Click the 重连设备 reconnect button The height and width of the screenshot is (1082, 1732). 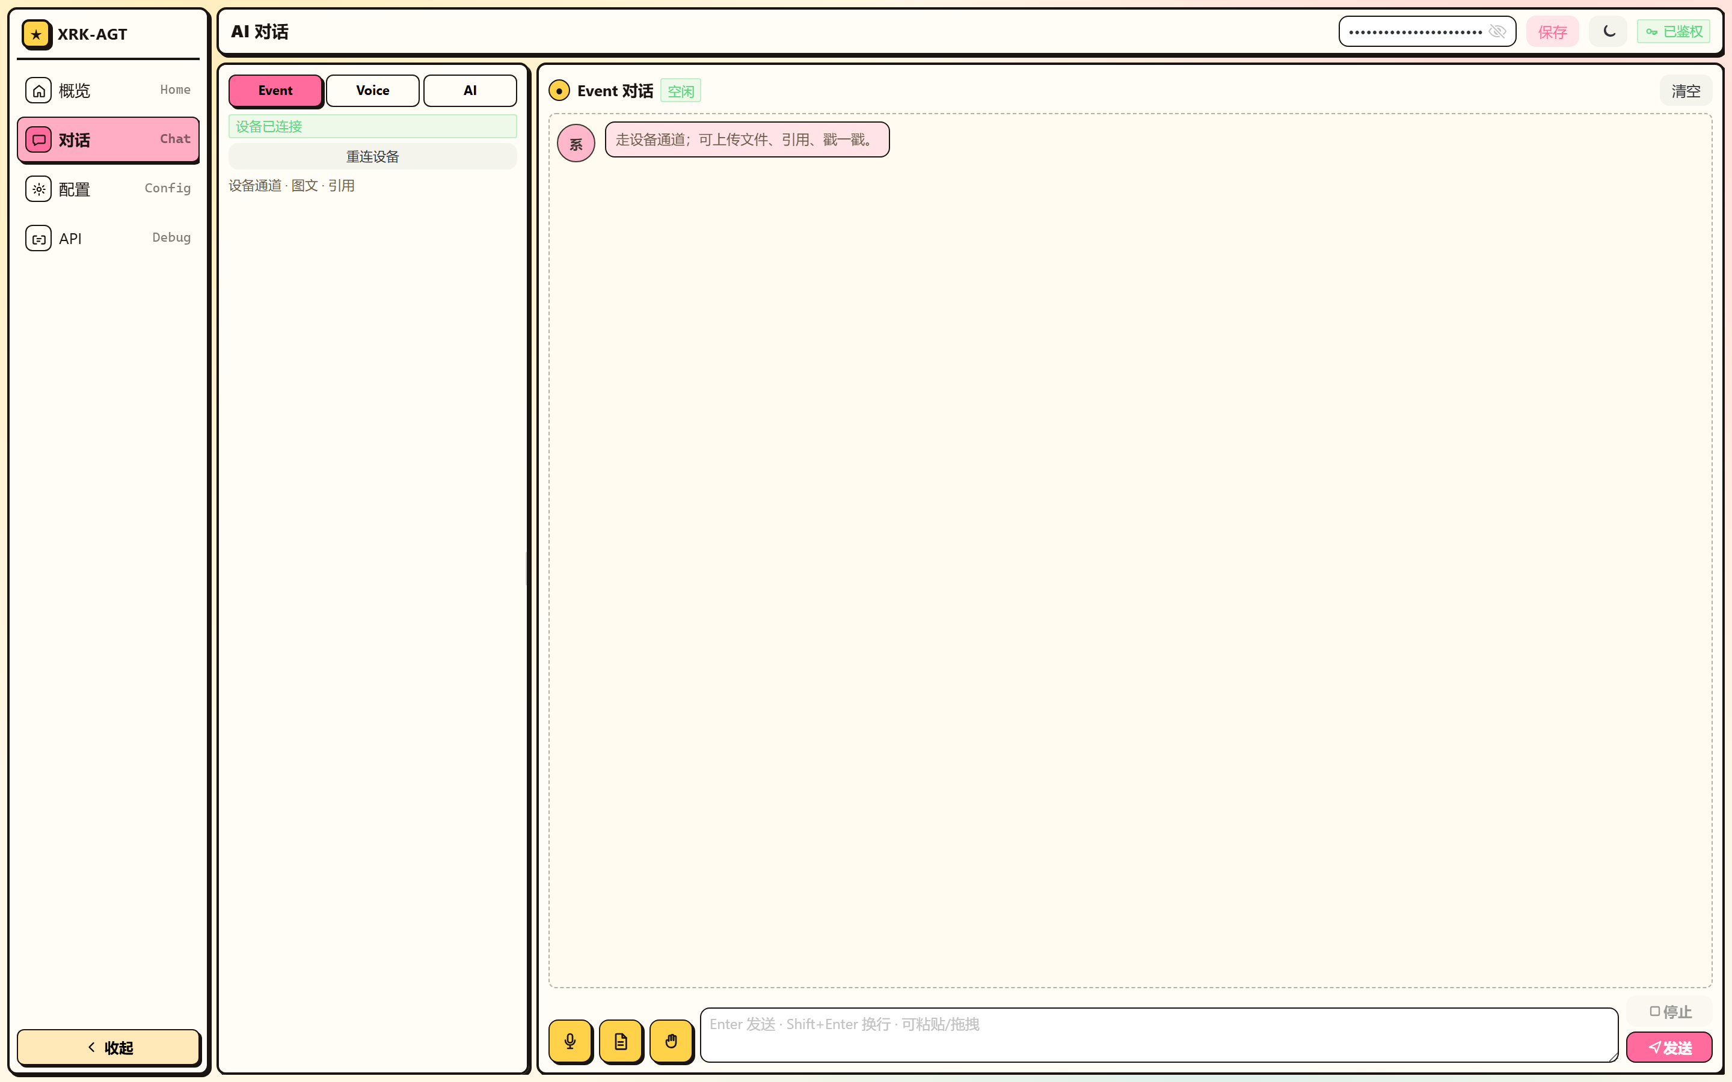point(373,157)
